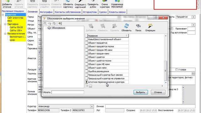The image size is (201, 113).
Task: Click Проверить дубли toolbar button
Action: 93,4
